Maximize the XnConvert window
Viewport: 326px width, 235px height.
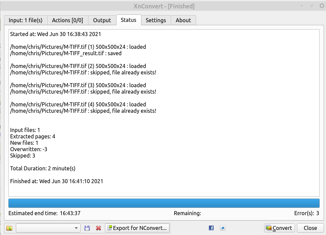pyautogui.click(x=311, y=6)
